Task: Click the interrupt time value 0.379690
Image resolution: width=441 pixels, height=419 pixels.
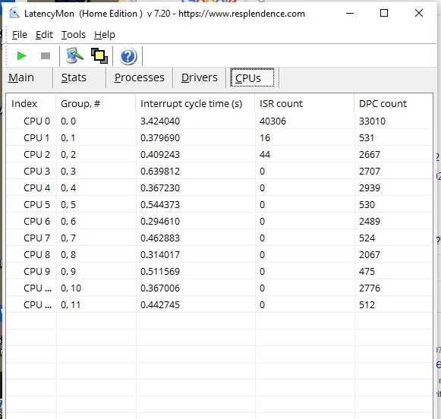Action: (x=160, y=138)
